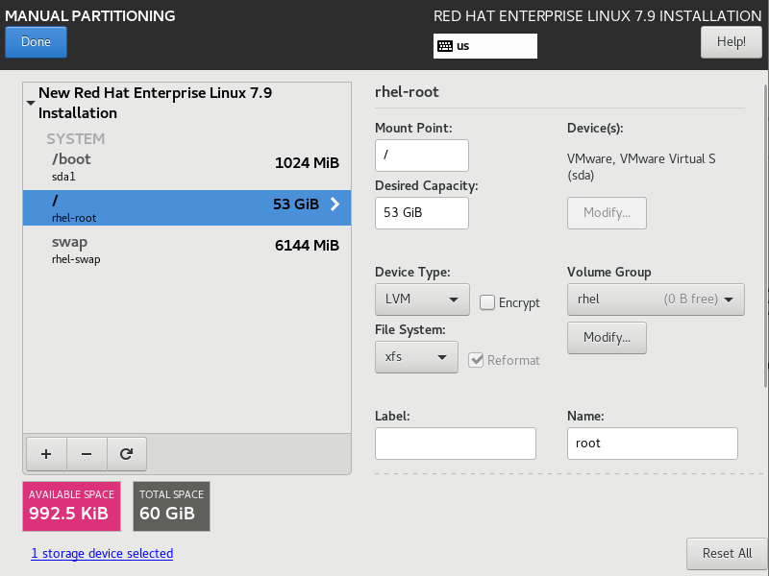Add a new mount point with plus button
This screenshot has height=576, width=769.
click(x=46, y=454)
